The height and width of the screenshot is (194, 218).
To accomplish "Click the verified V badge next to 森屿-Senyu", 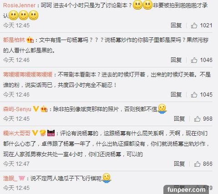I will coord(36,109).
